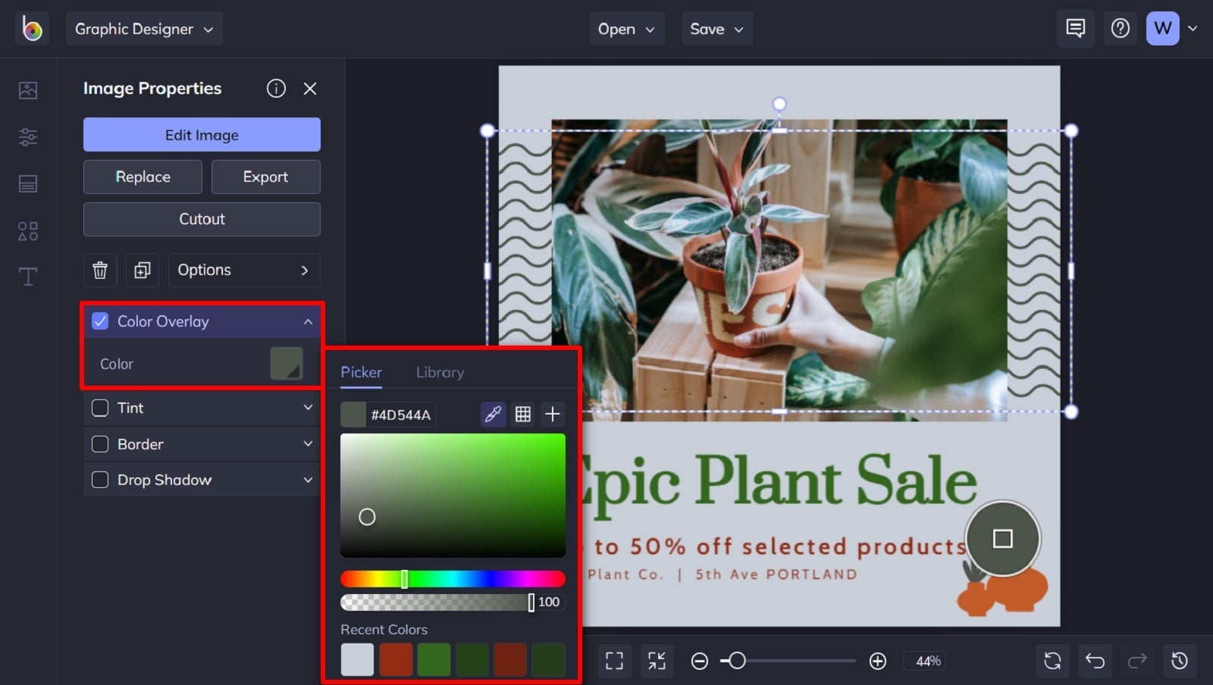Click the Edit Image button

pyautogui.click(x=202, y=135)
